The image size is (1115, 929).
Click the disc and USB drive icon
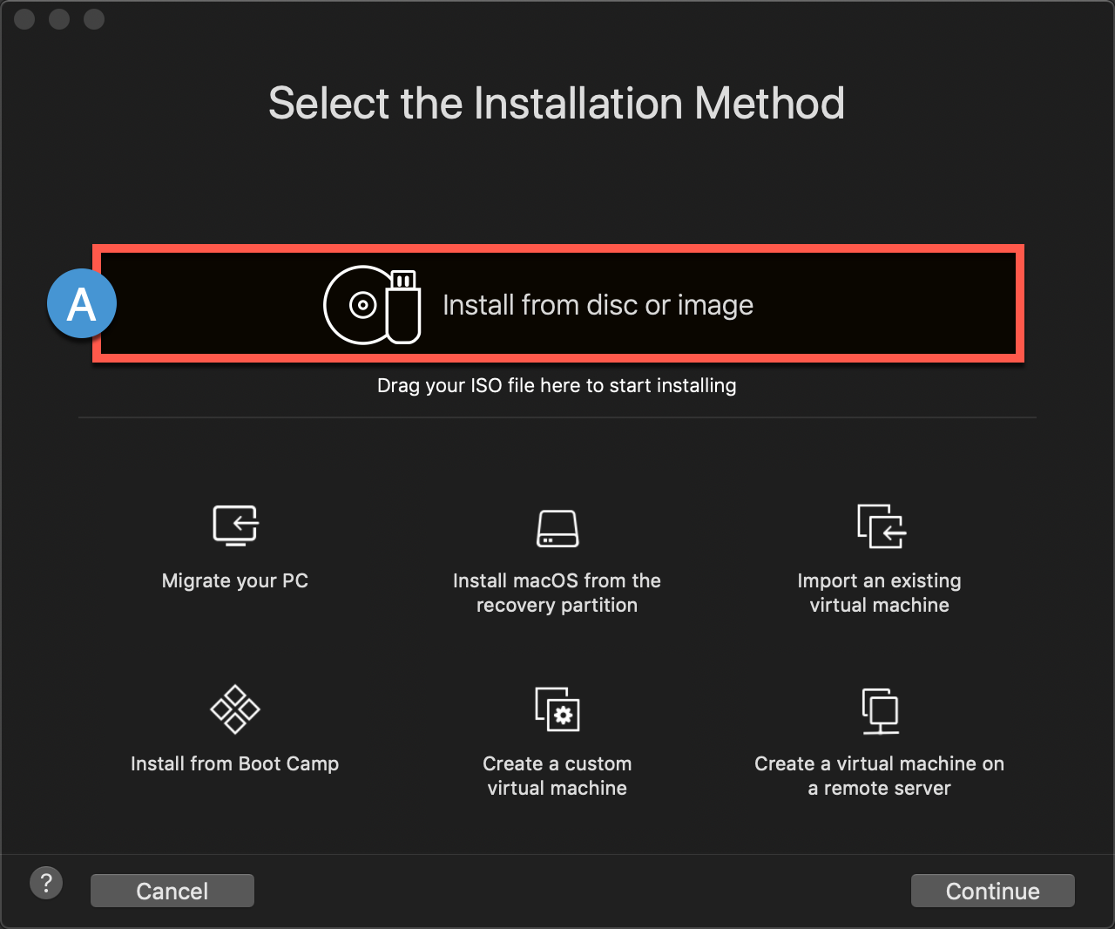372,305
